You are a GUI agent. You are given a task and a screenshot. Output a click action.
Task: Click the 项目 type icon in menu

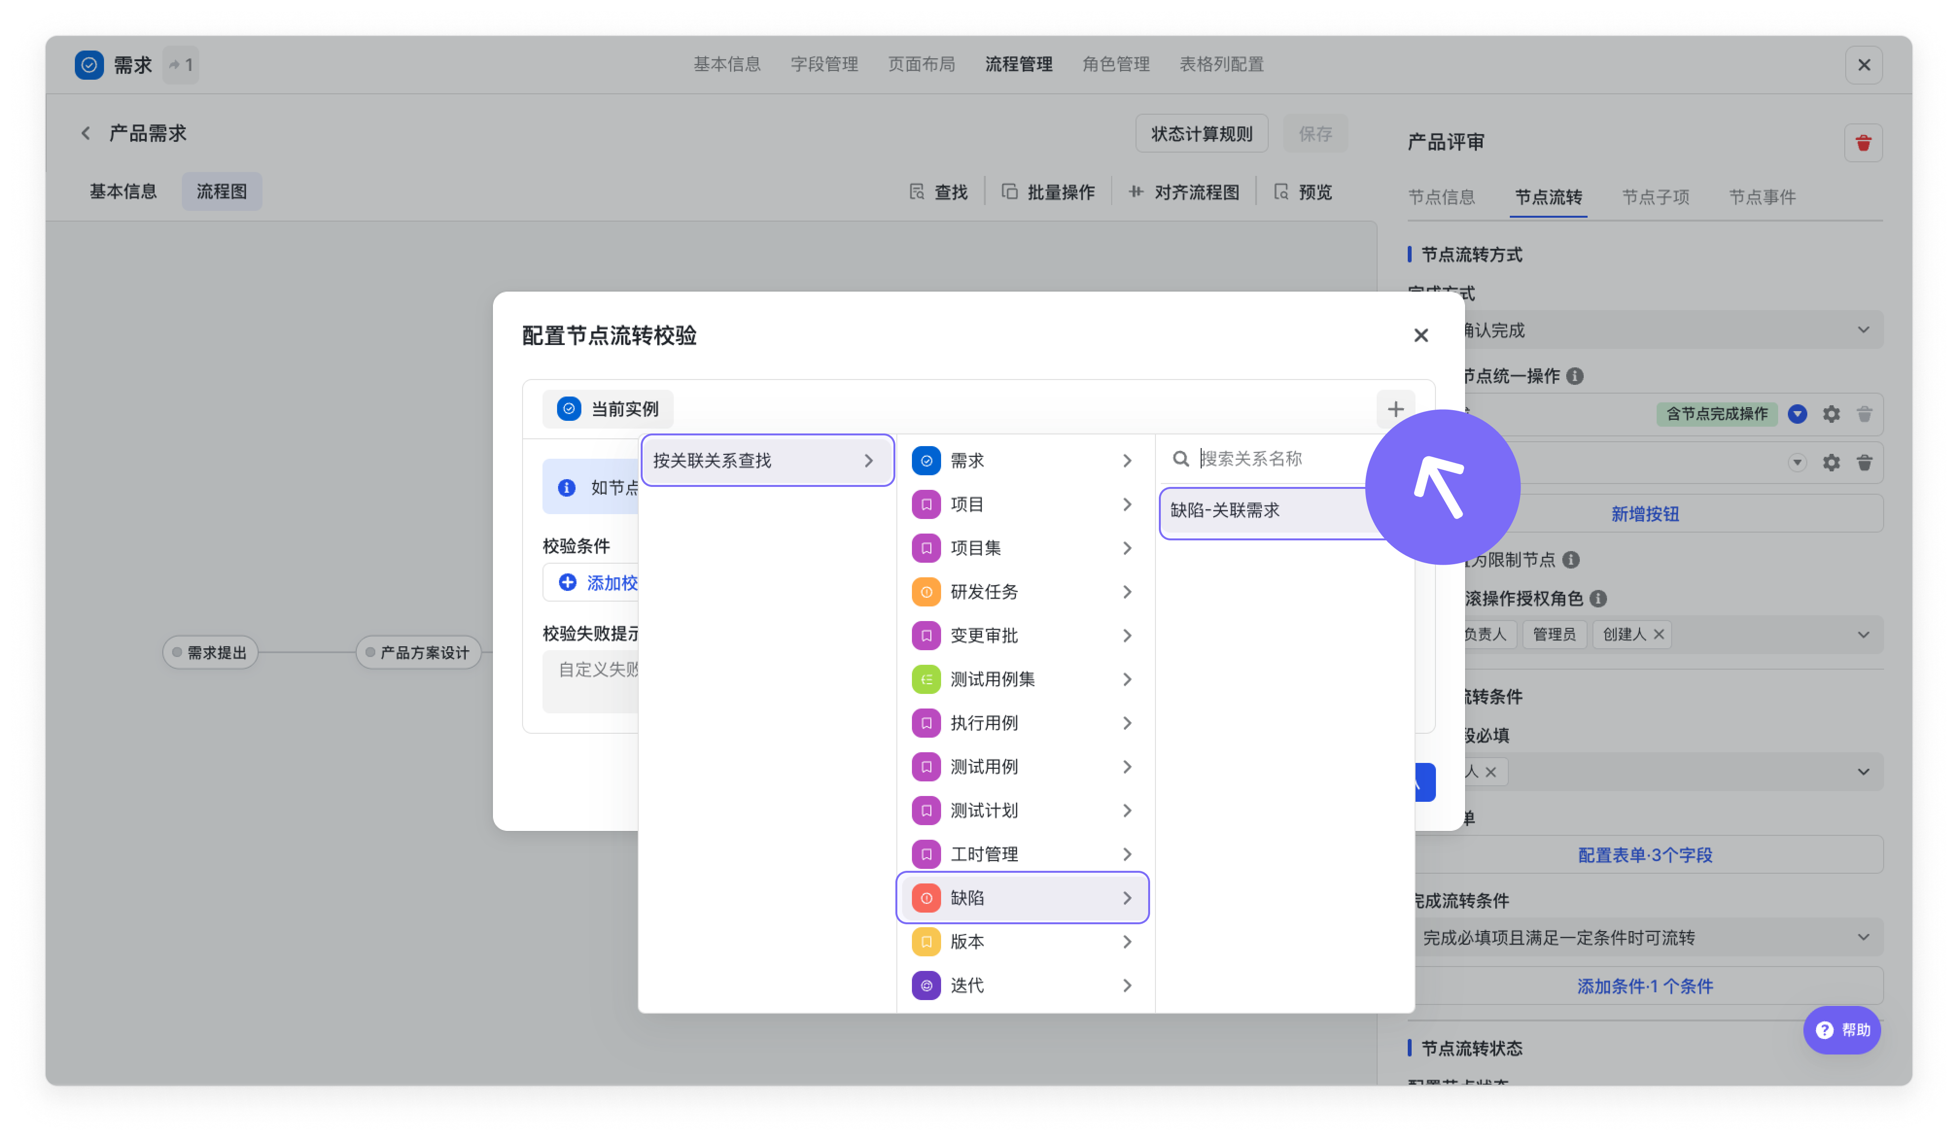point(926,505)
